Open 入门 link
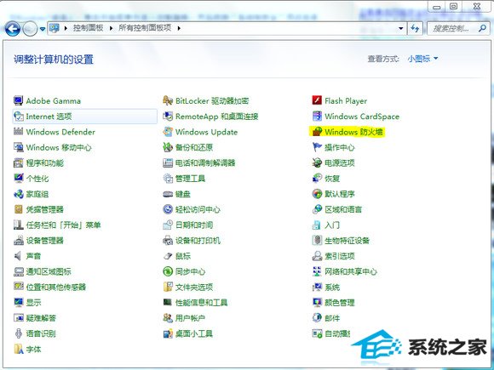Viewport: 494px width, 370px height. (332, 225)
